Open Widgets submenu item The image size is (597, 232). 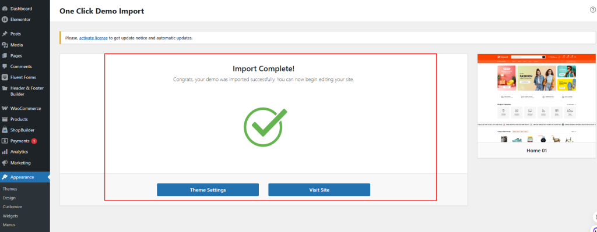click(10, 216)
